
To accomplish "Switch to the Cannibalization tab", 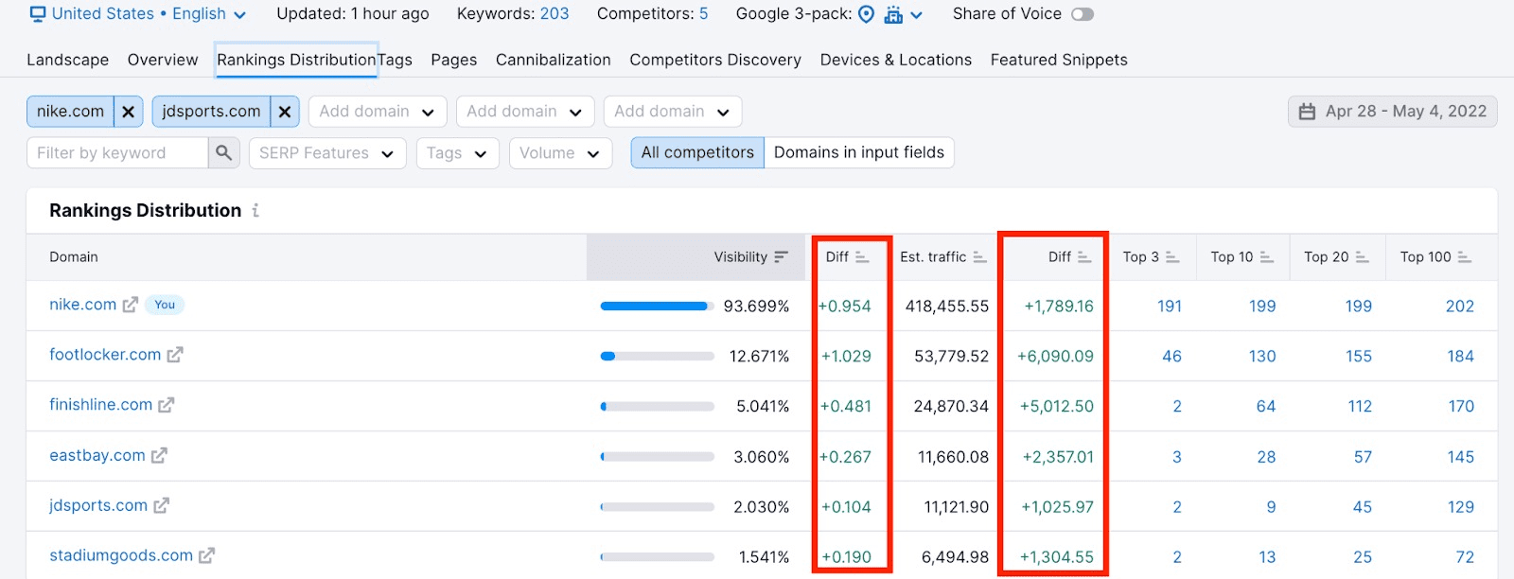I will click(553, 60).
